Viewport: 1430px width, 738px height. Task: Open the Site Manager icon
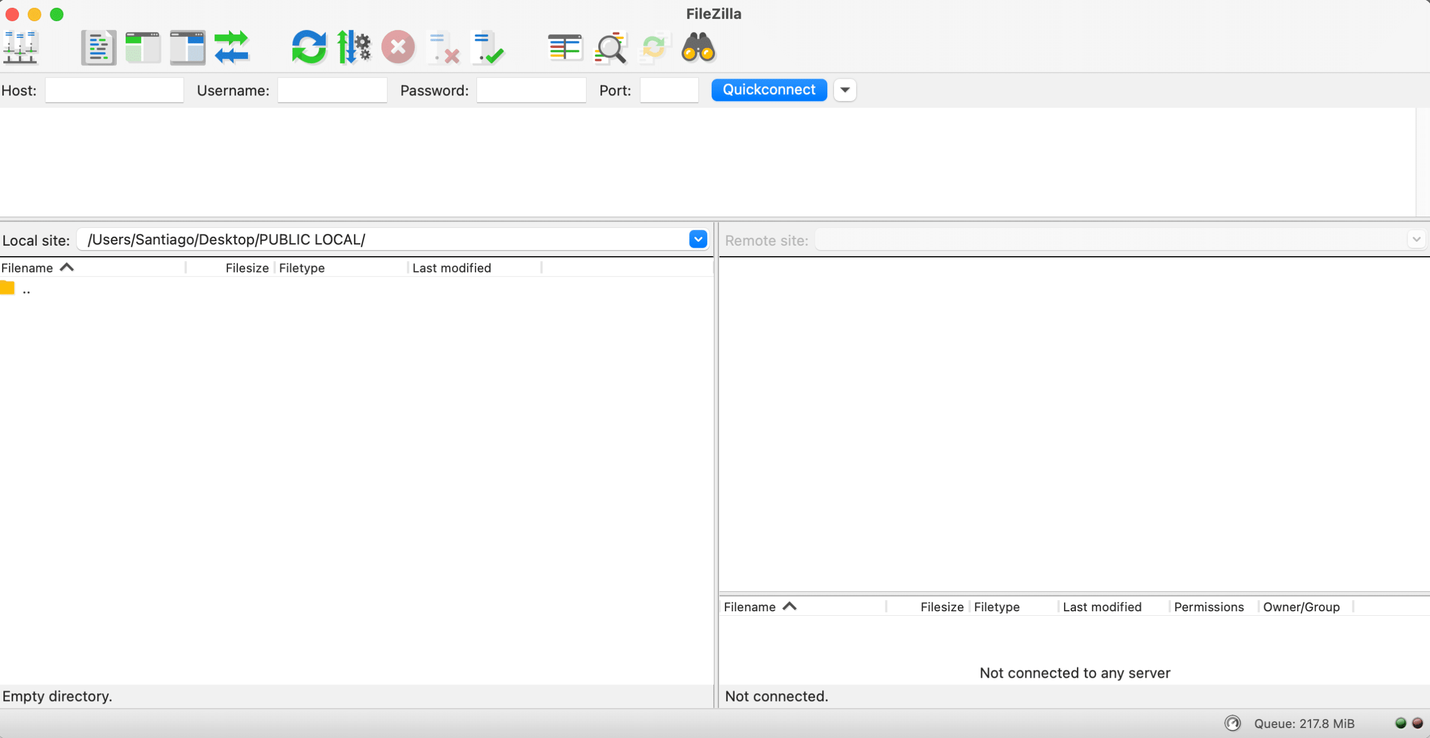click(20, 47)
